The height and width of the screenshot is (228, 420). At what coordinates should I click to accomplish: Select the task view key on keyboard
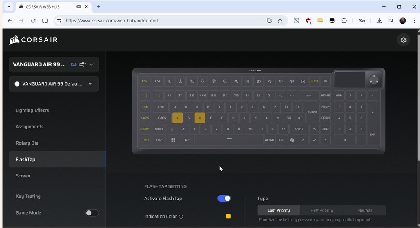(x=192, y=81)
